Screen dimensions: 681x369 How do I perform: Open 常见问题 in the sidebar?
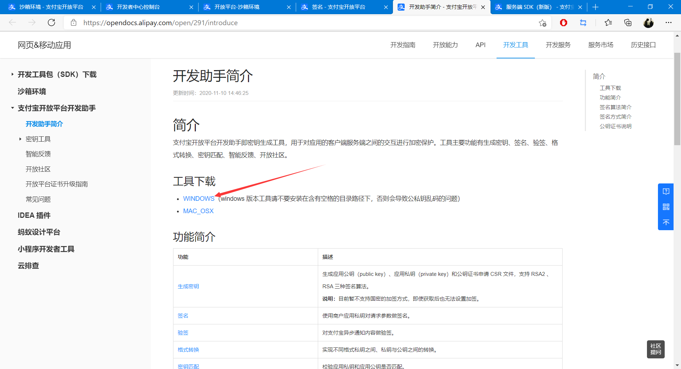coord(38,199)
